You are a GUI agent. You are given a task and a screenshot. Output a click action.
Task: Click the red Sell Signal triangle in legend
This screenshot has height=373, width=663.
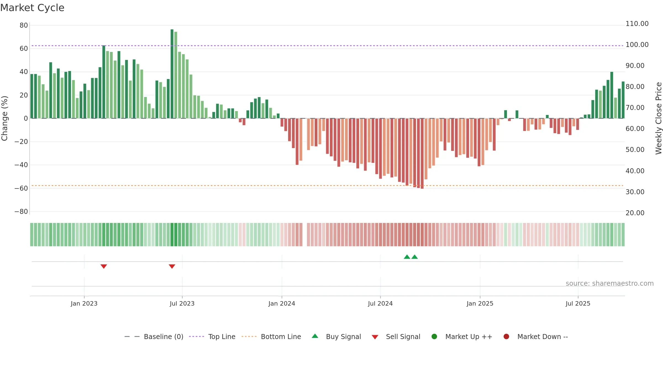375,337
